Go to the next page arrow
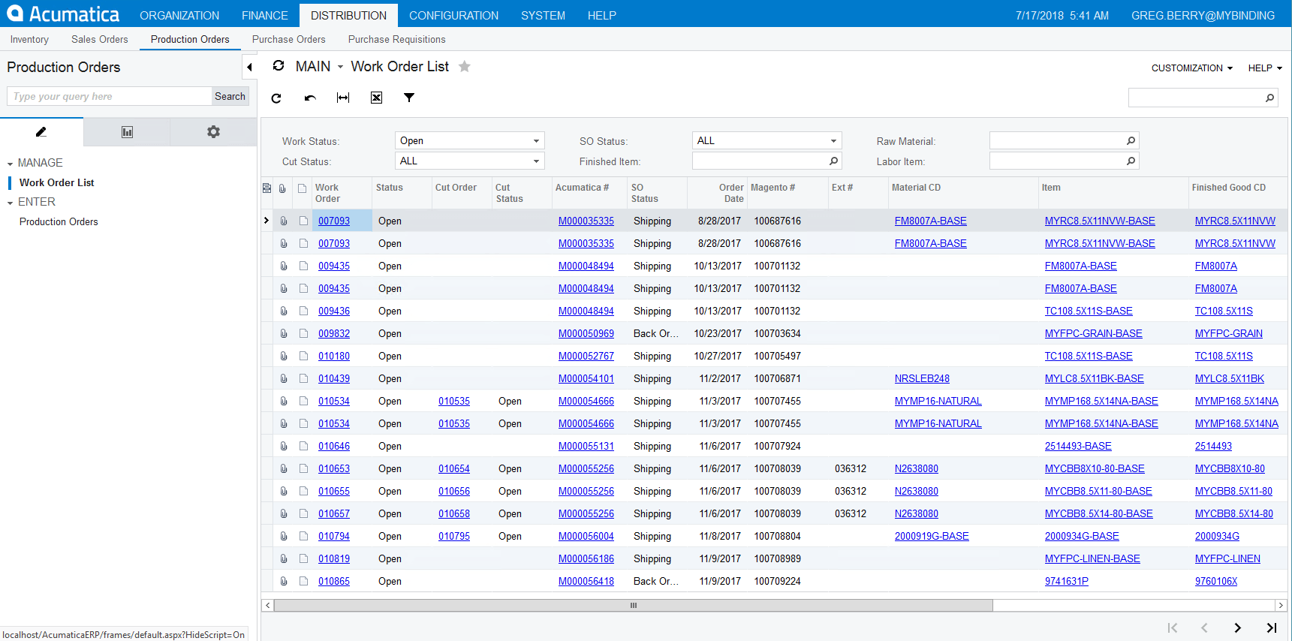Image resolution: width=1292 pixels, height=641 pixels. pos(1237,628)
